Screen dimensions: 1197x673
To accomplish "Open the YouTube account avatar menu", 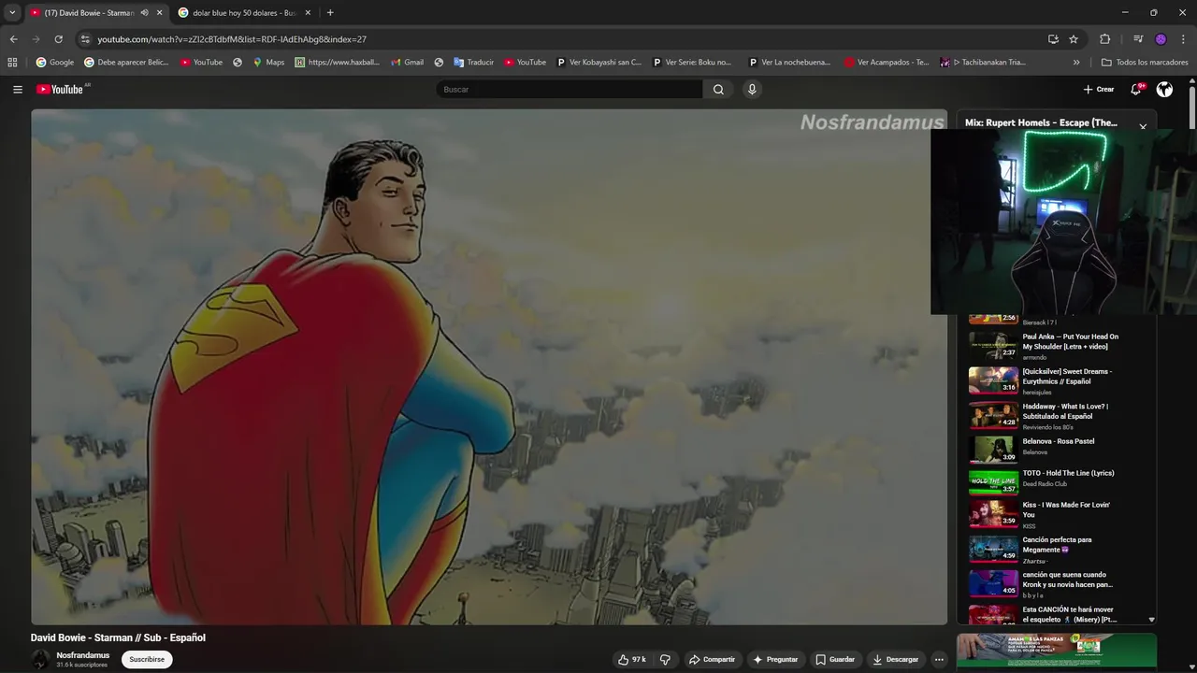I will (1164, 90).
